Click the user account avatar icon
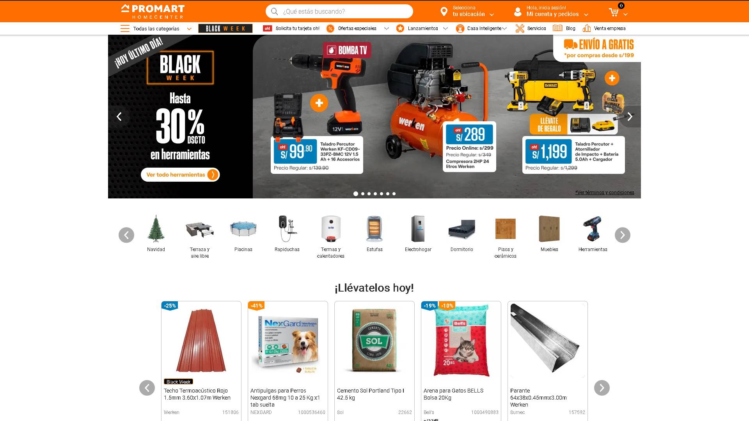This screenshot has width=749, height=421. 518,12
